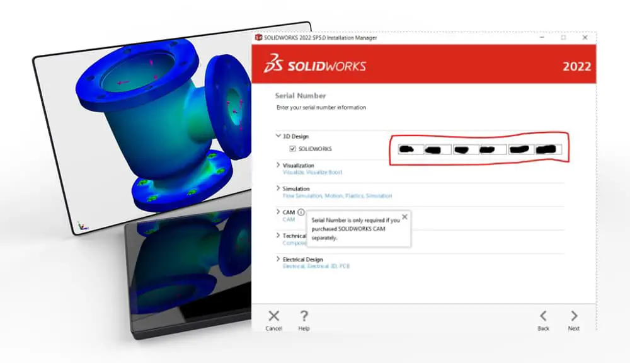Click the Cancel X icon
The width and height of the screenshot is (630, 363).
[x=273, y=316]
